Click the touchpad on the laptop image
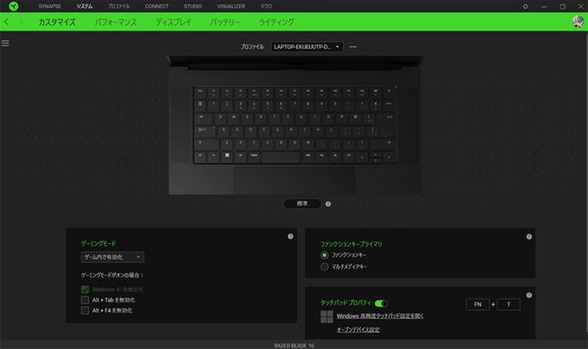 pos(294,180)
